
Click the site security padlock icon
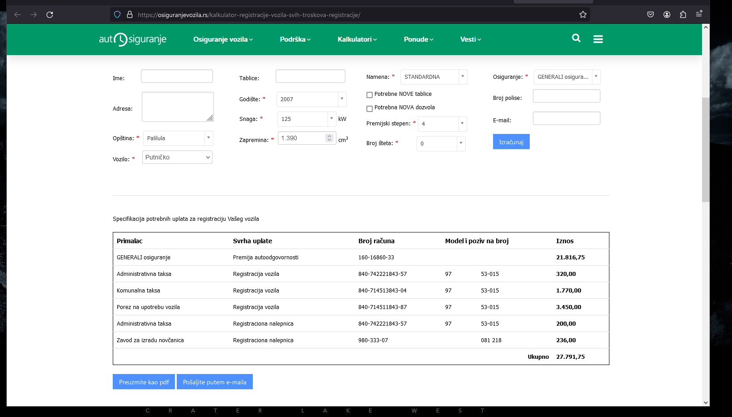click(130, 15)
